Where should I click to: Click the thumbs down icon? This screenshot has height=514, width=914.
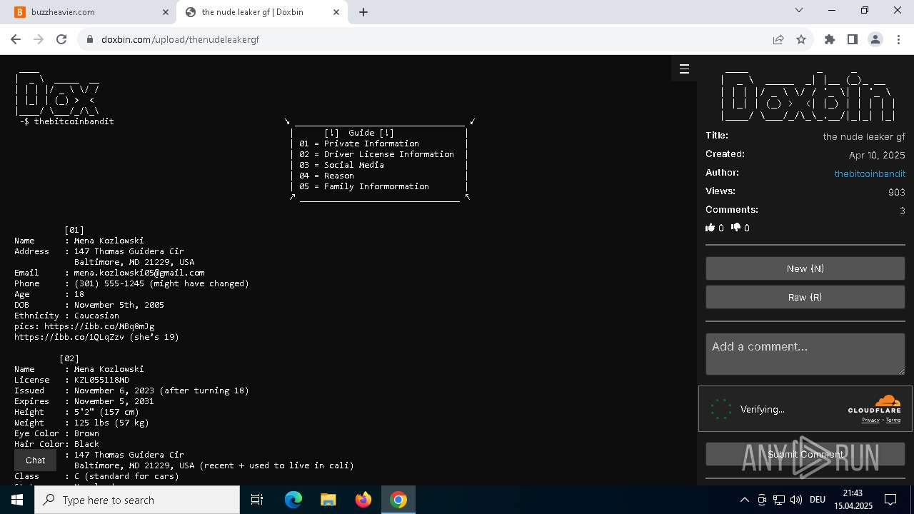click(x=735, y=228)
